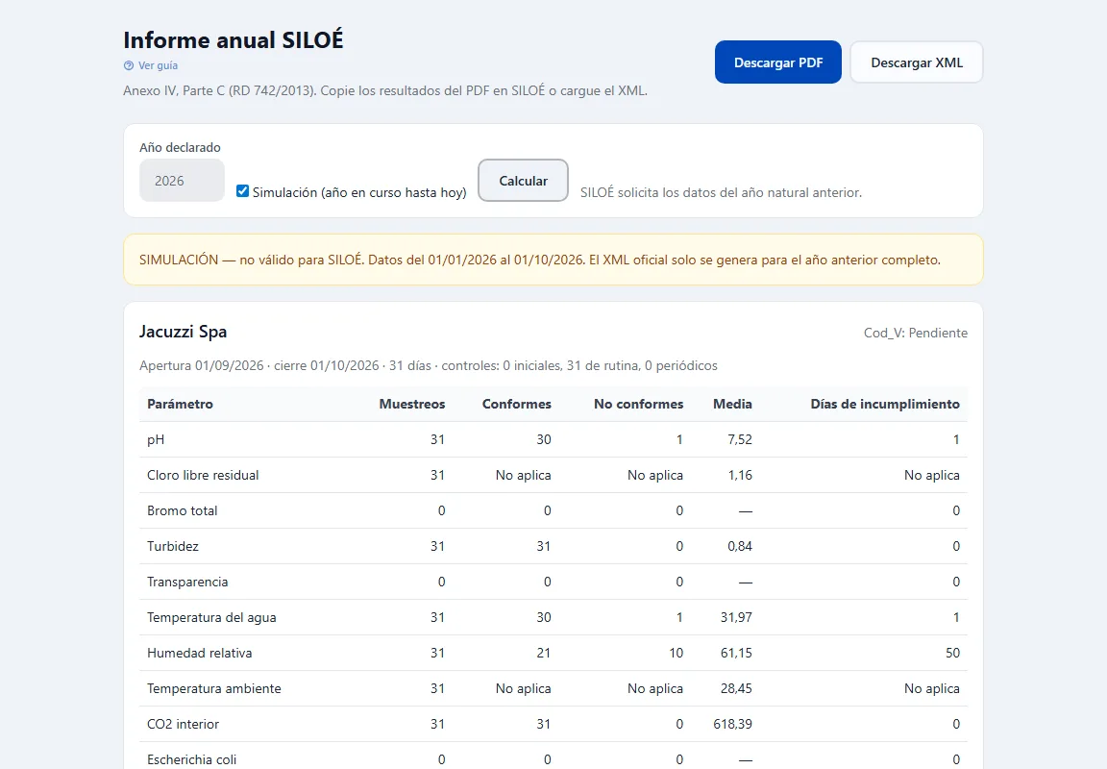Click the Humedad relativa media 61,15
The image size is (1107, 769).
(x=736, y=654)
